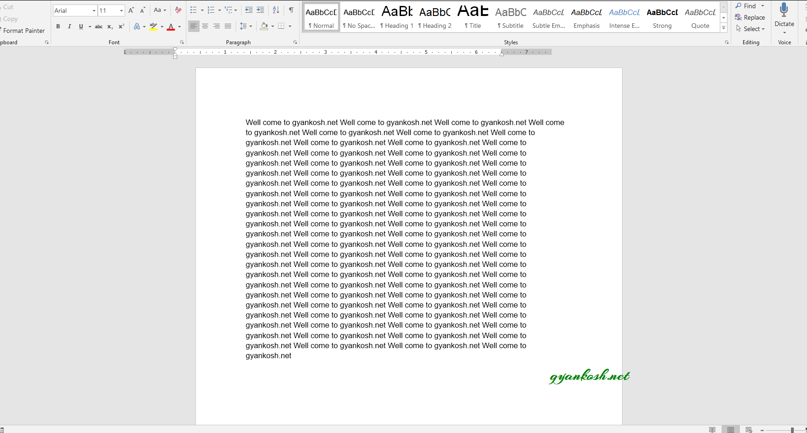
Task: Toggle underline on the text
Action: (80, 26)
